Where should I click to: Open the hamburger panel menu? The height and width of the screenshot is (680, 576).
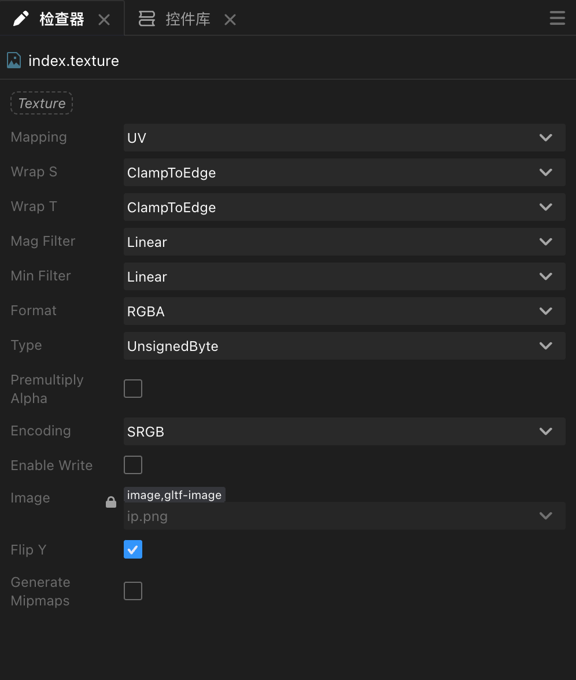click(x=557, y=18)
